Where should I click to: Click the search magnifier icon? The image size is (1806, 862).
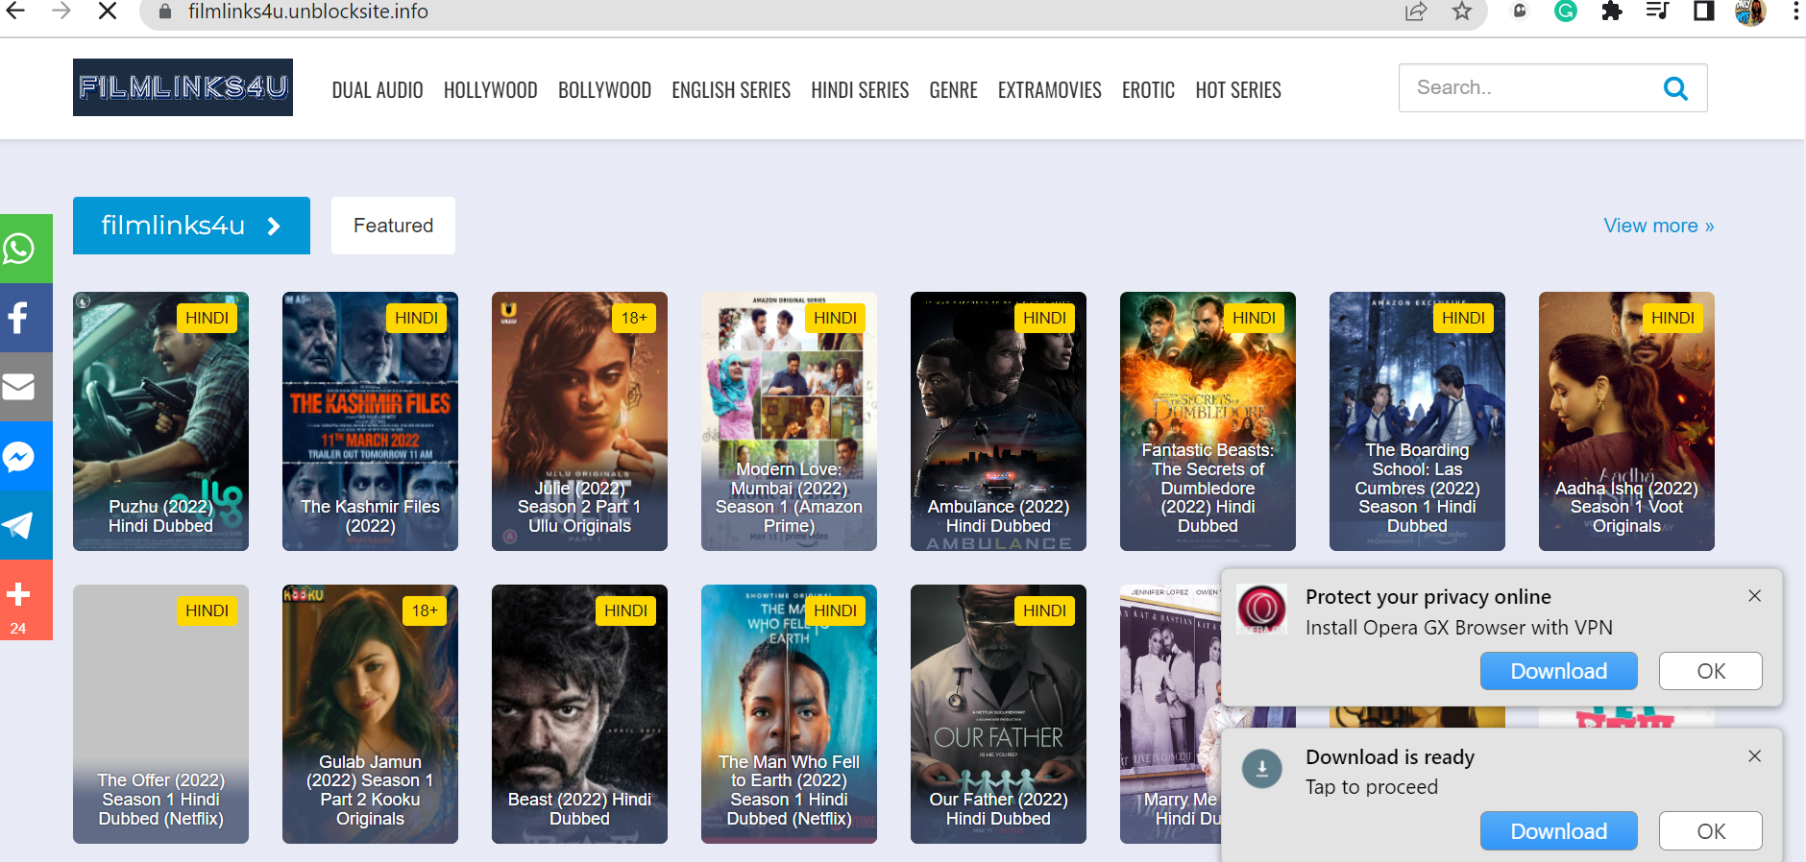(x=1675, y=88)
